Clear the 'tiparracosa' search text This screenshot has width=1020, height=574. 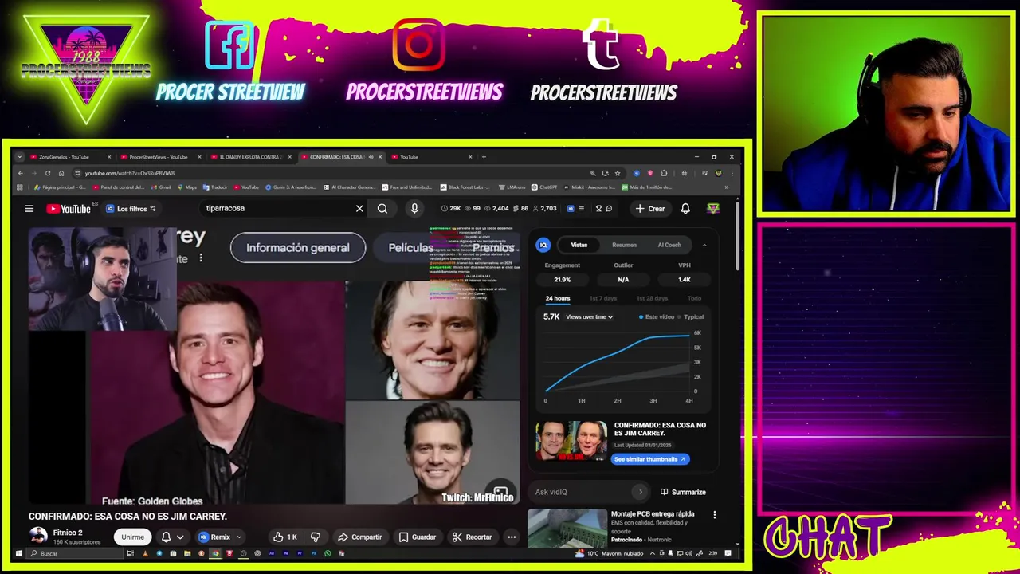(x=359, y=209)
